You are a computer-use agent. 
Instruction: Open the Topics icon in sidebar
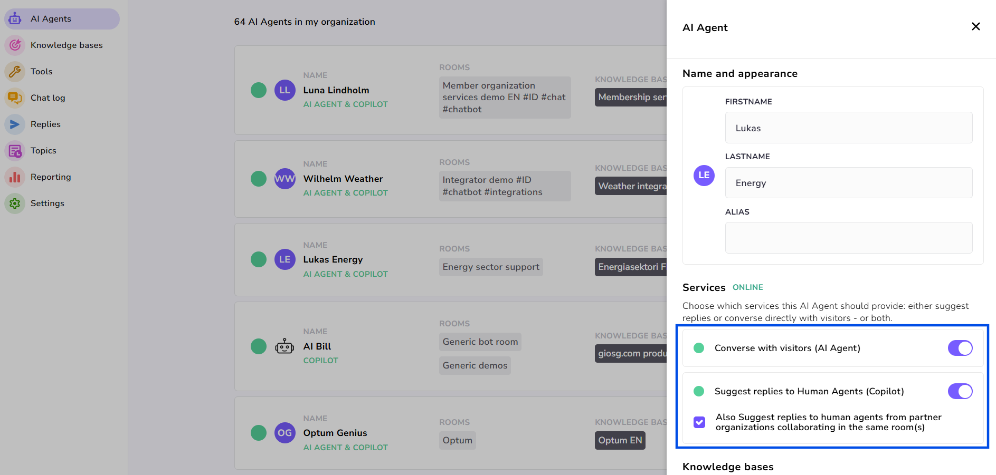tap(15, 151)
